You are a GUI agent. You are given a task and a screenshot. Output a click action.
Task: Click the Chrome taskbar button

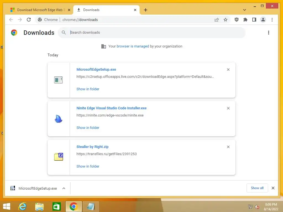point(74,206)
